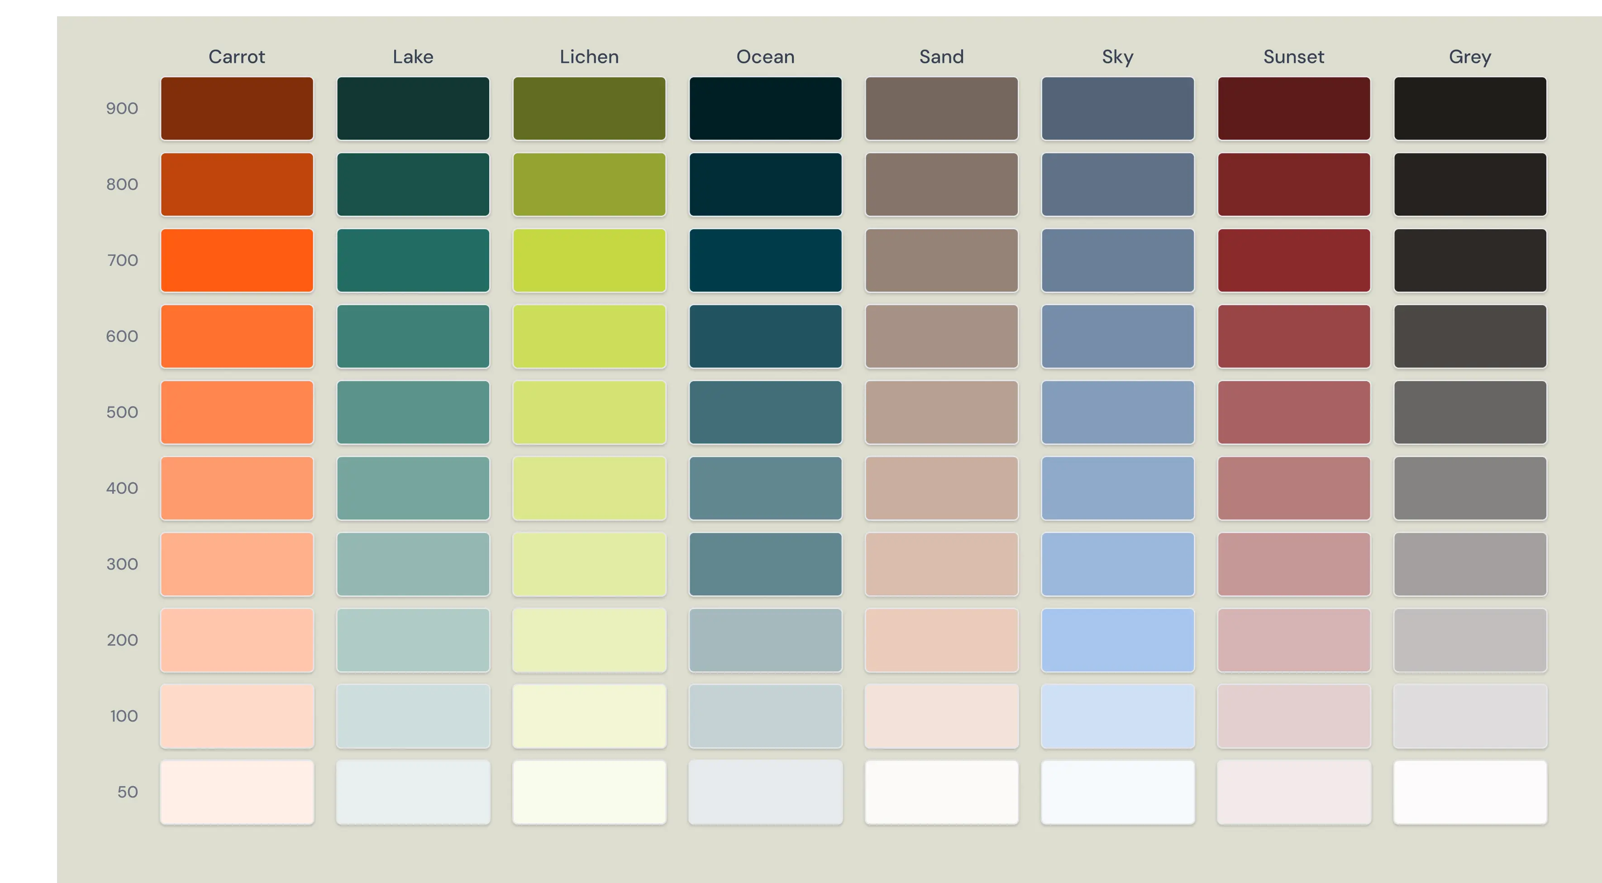Select the Grey 600 swatch

click(x=1469, y=336)
